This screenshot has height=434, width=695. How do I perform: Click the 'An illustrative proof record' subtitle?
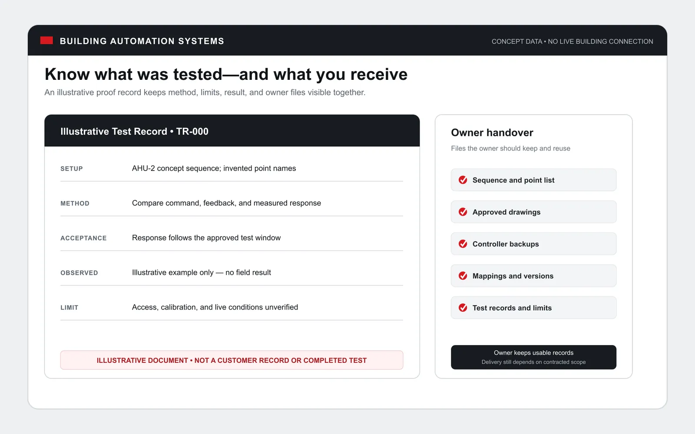coord(205,92)
